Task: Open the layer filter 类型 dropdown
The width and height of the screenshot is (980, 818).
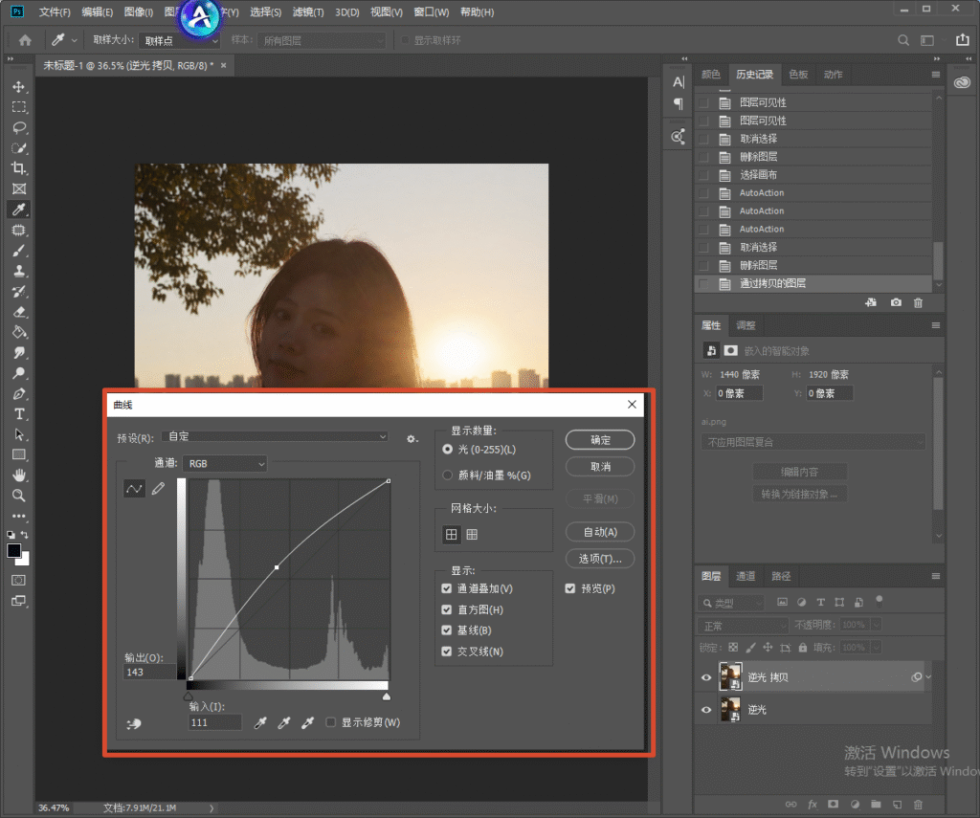Action: point(730,603)
